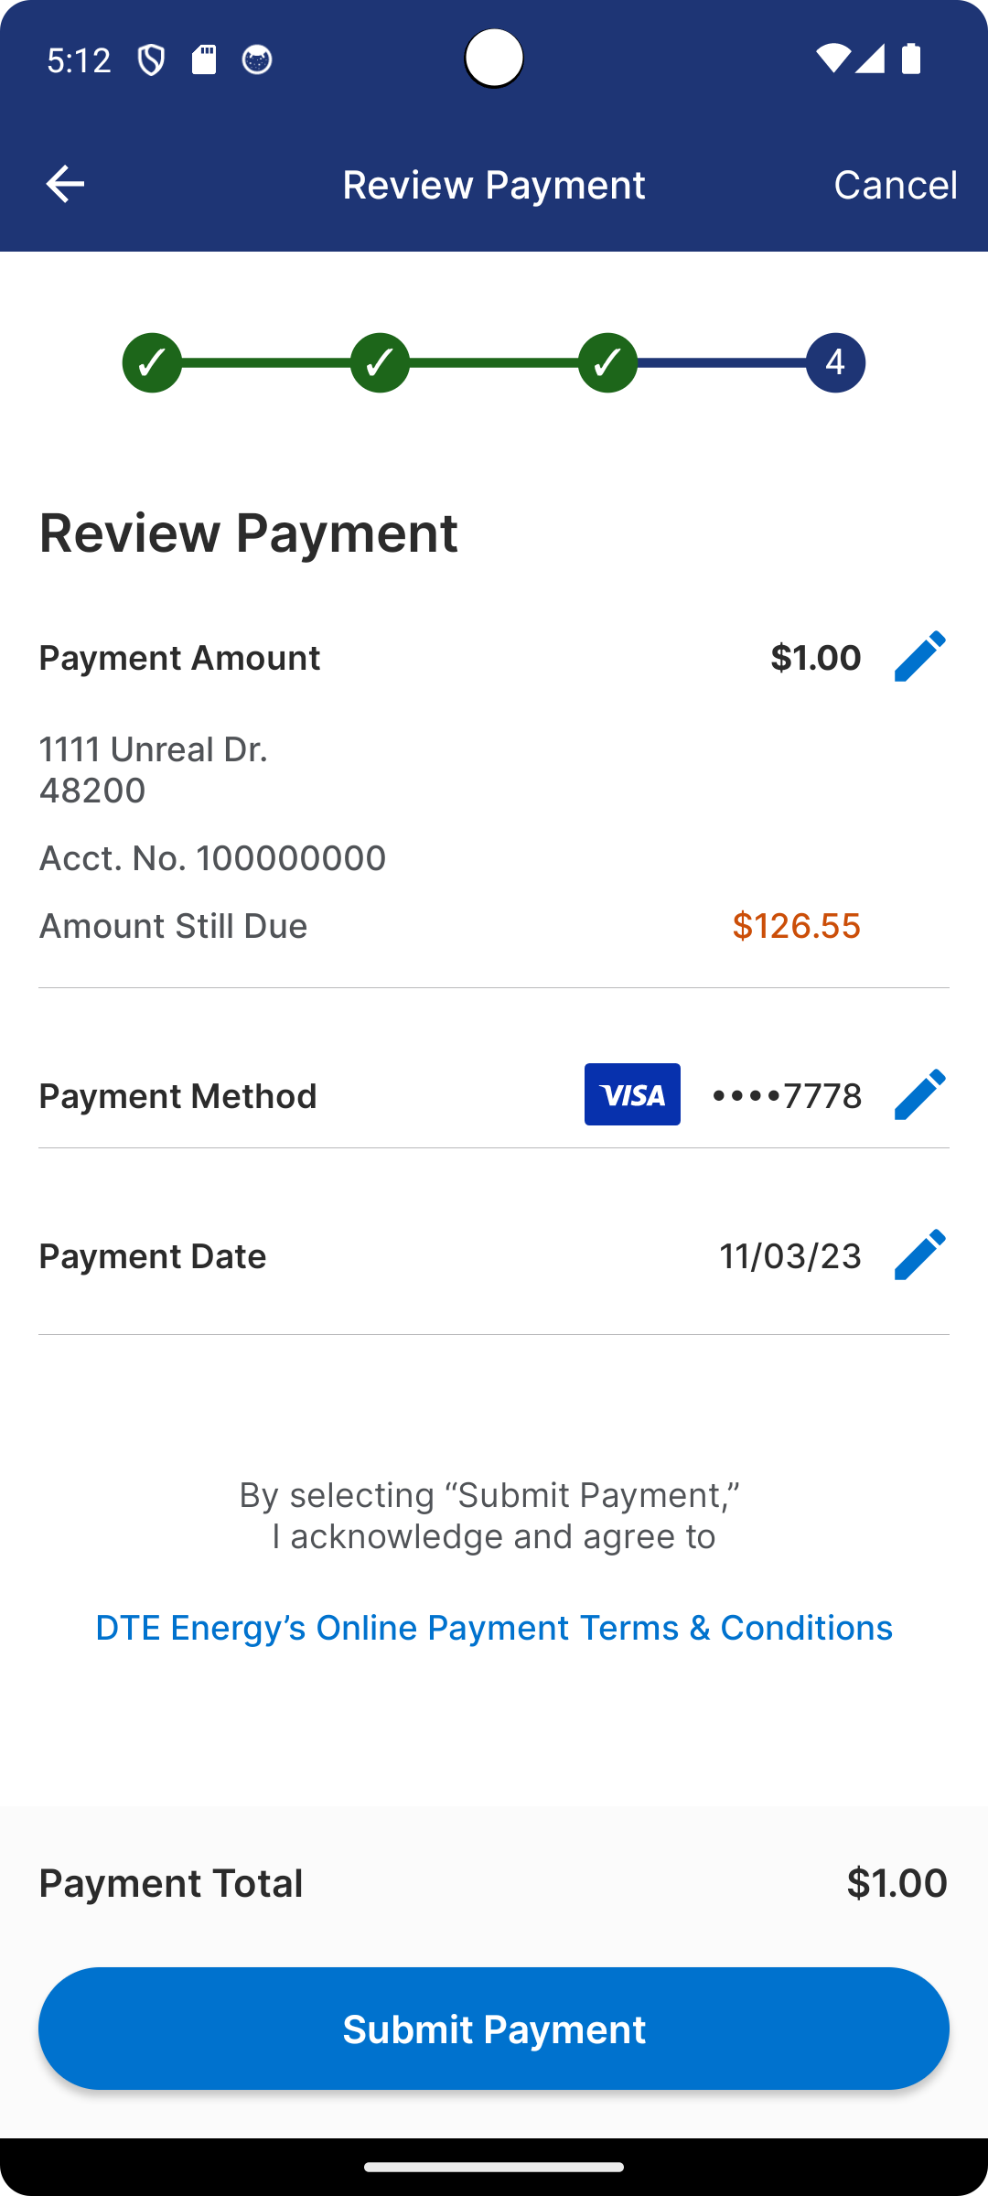Tap the account number 100000000 text
The image size is (988, 2196).
[x=212, y=858]
